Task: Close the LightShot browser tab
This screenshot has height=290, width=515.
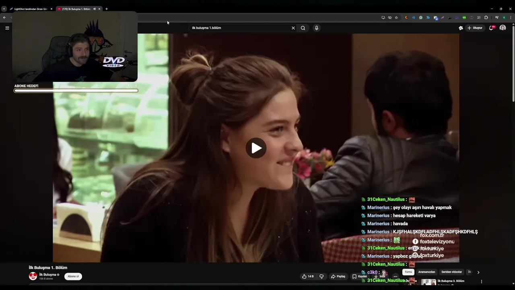Action: [51, 9]
